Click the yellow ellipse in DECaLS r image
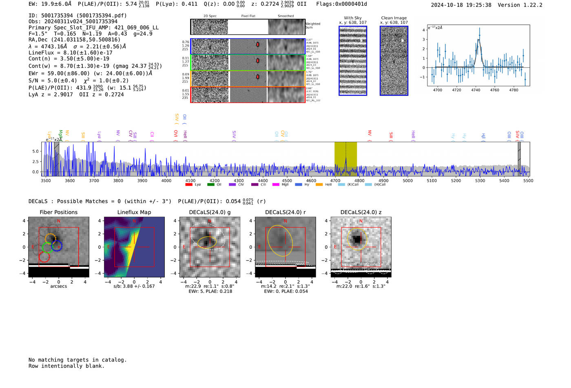This screenshot has width=571, height=388. click(280, 241)
